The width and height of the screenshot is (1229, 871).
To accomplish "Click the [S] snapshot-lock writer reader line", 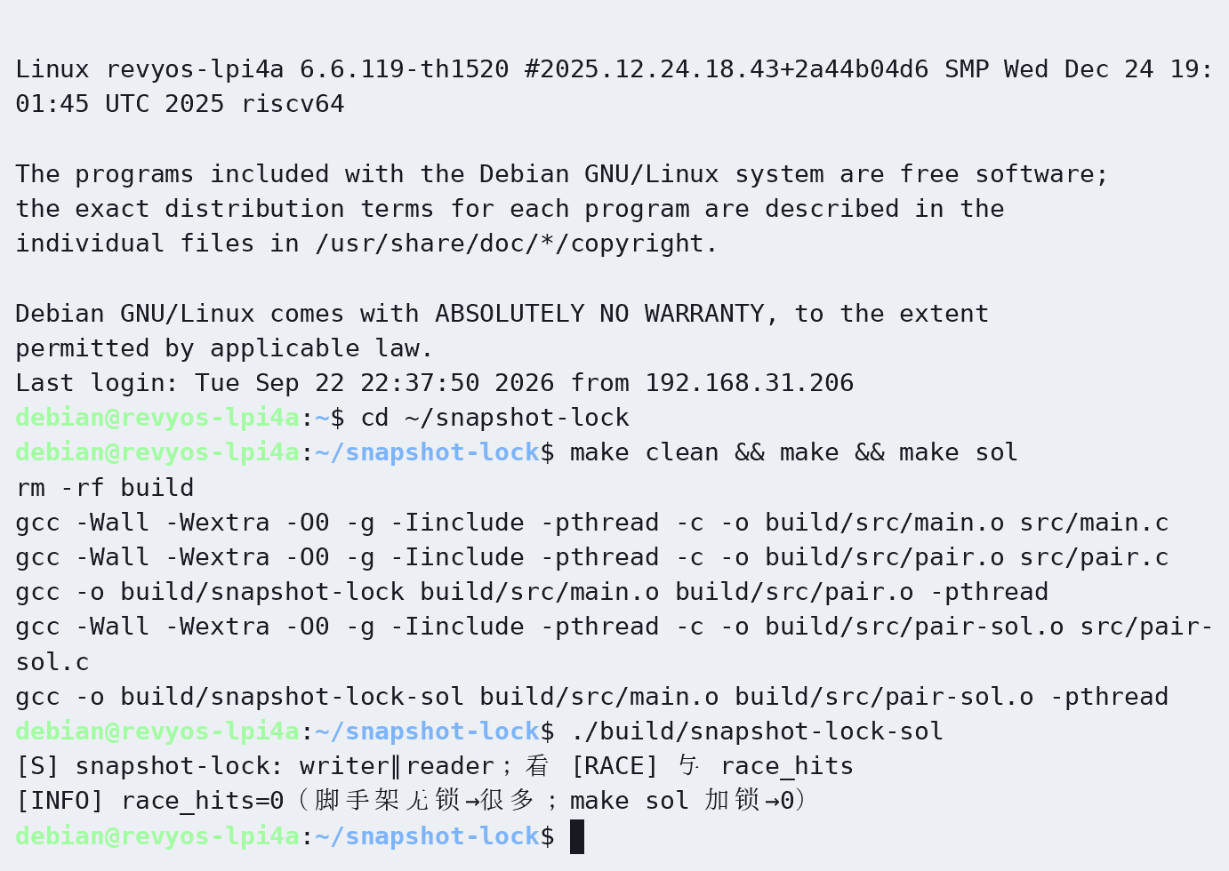I will [x=434, y=766].
